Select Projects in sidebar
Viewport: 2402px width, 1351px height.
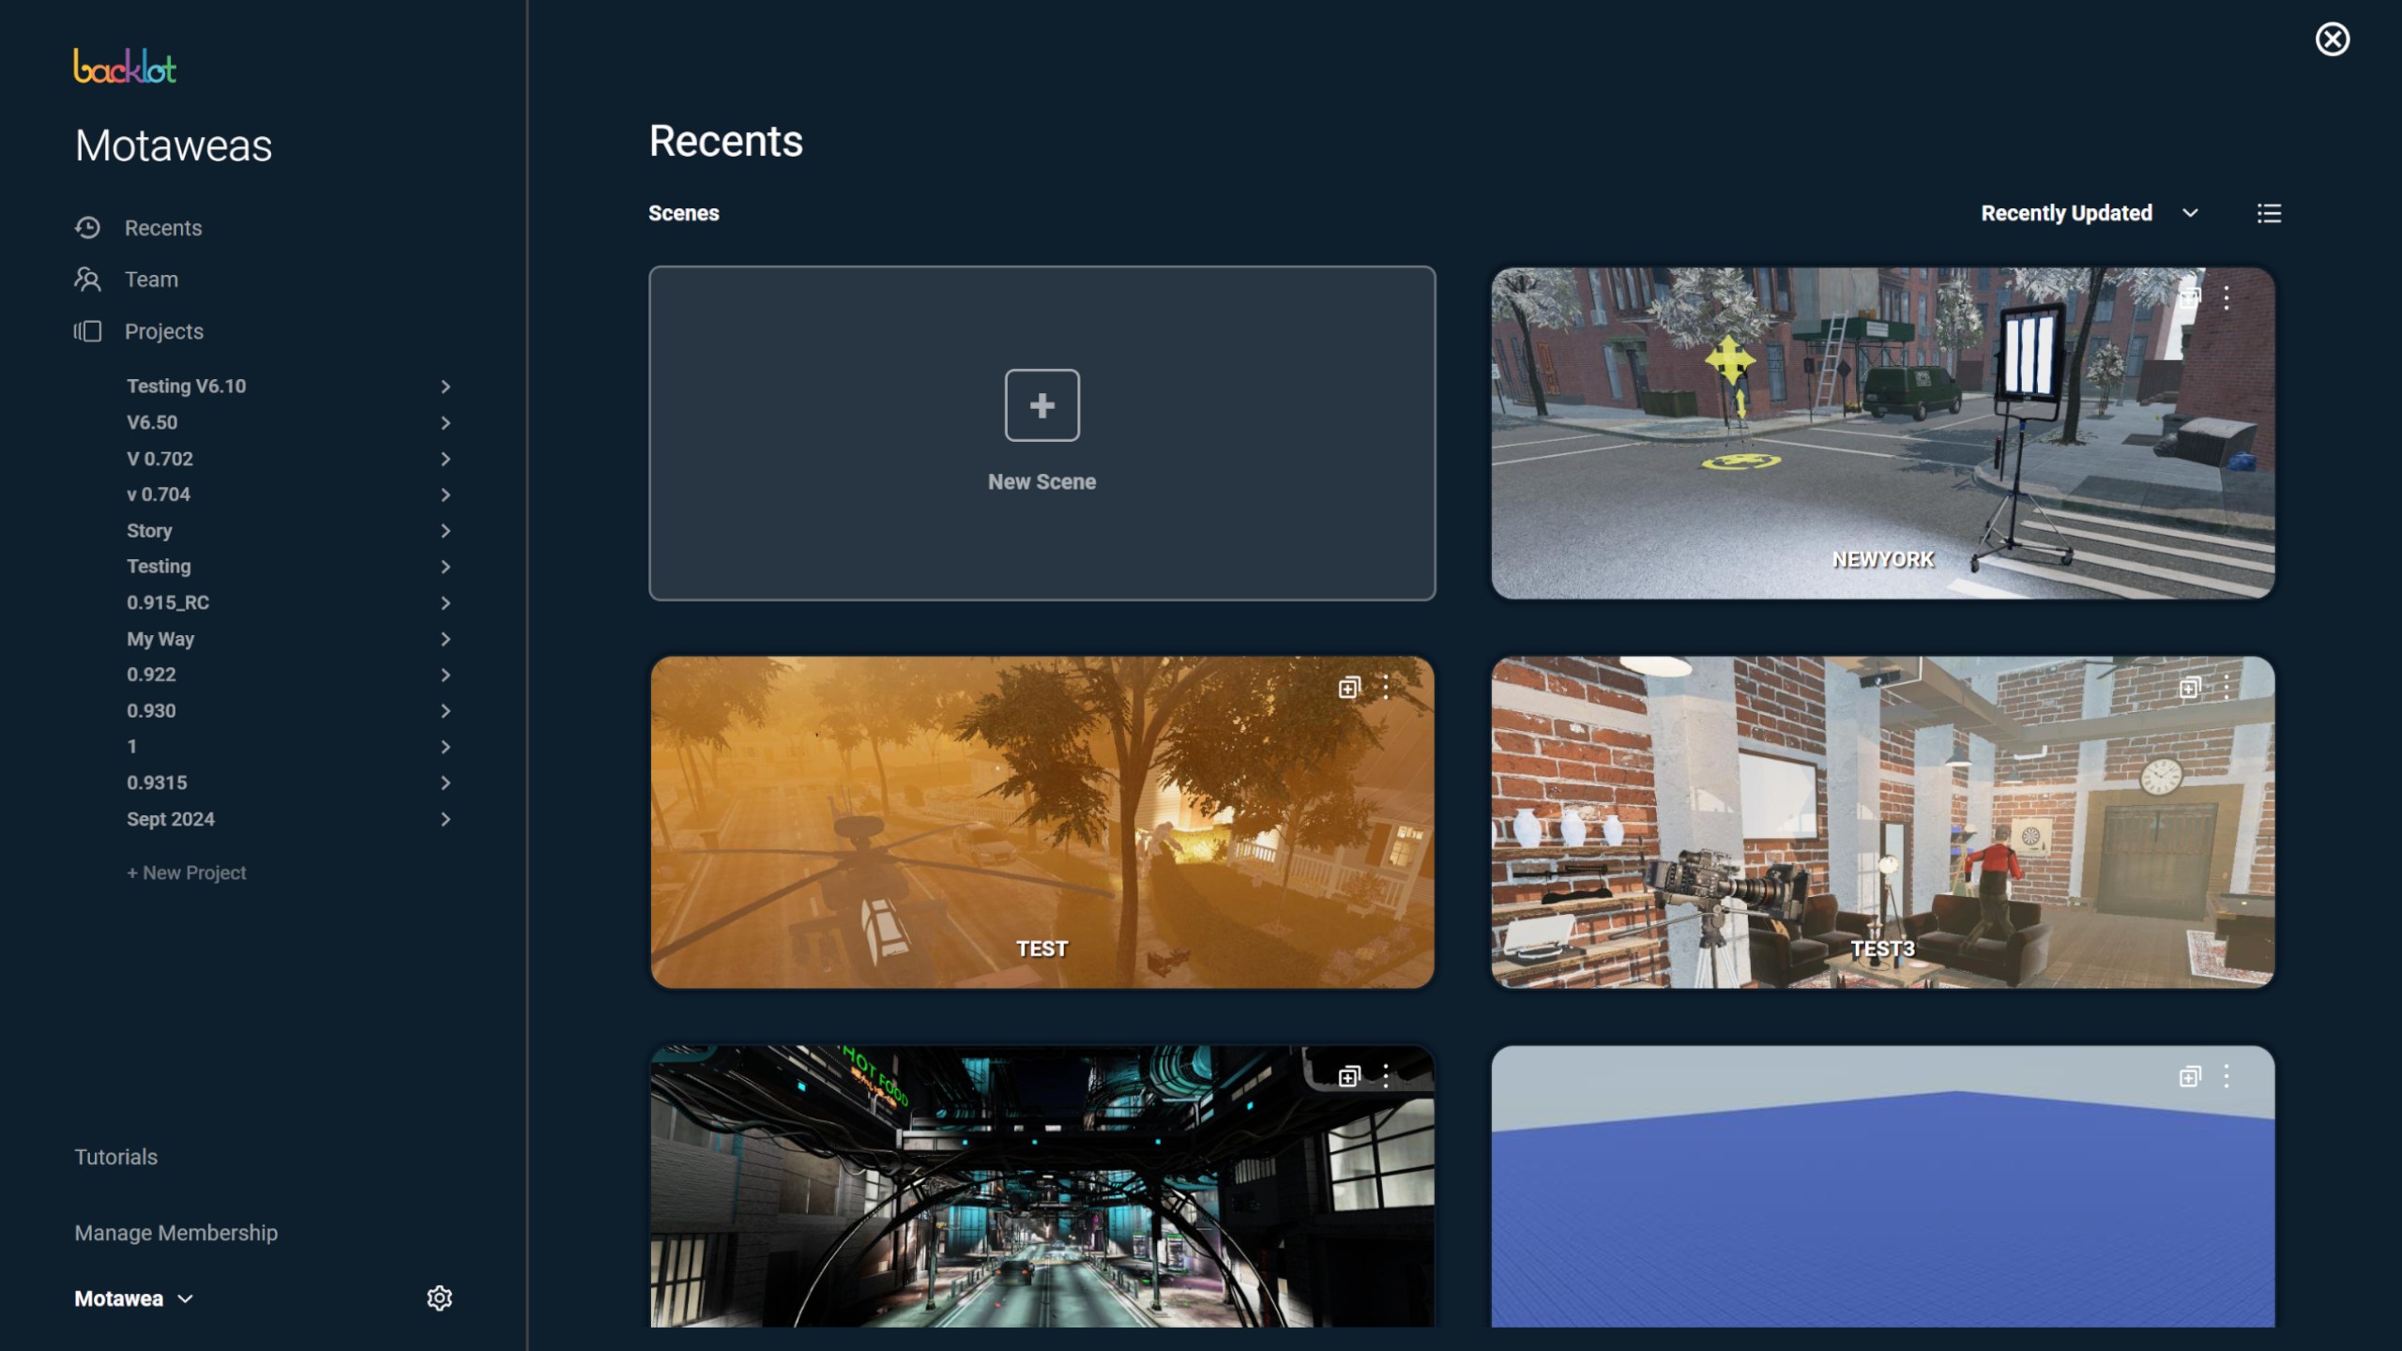click(163, 331)
